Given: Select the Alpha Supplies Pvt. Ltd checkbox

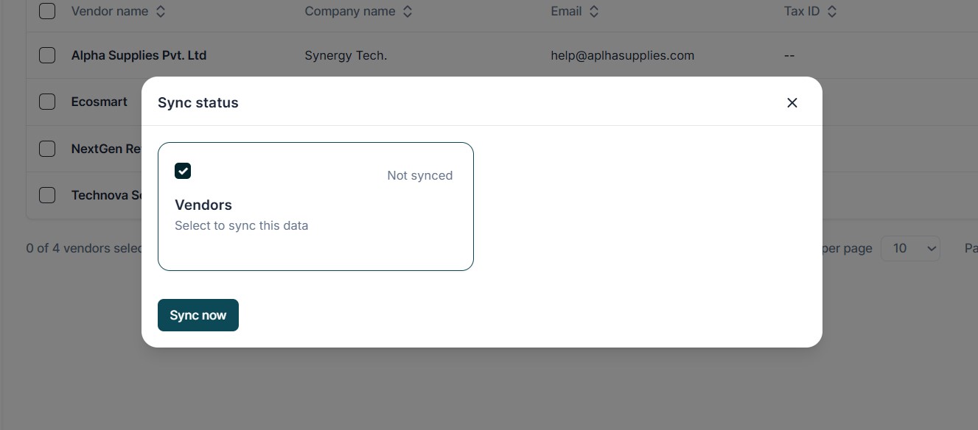Looking at the screenshot, I should tap(47, 55).
